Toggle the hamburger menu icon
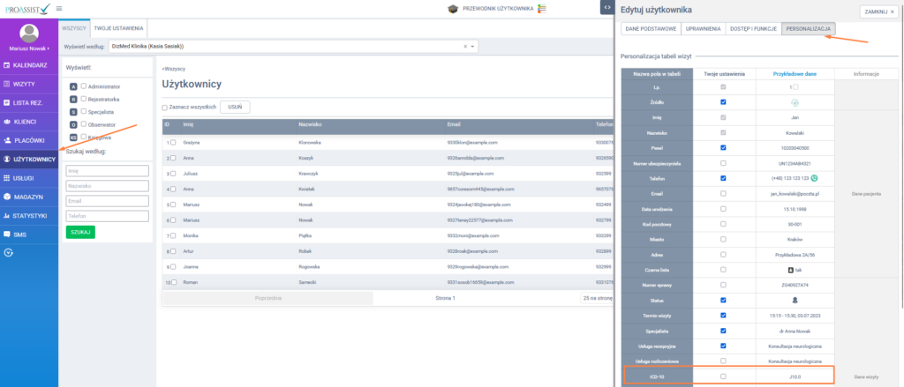Image resolution: width=904 pixels, height=387 pixels. coord(58,8)
